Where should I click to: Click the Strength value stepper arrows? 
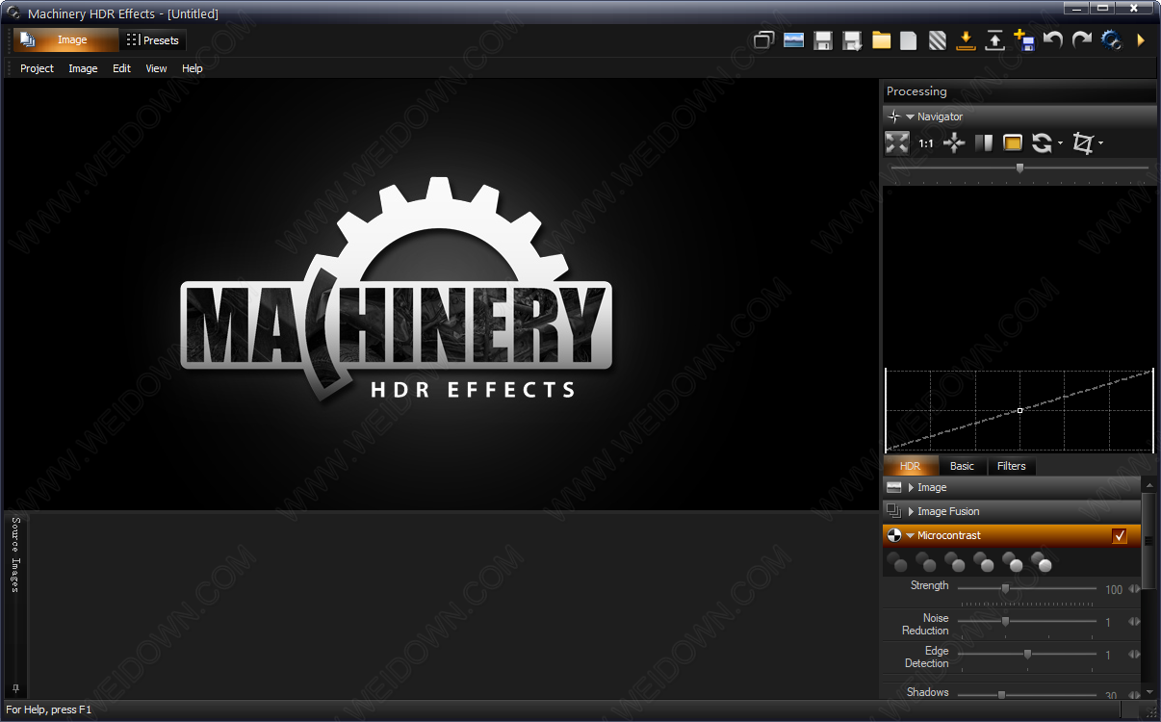coord(1134,589)
